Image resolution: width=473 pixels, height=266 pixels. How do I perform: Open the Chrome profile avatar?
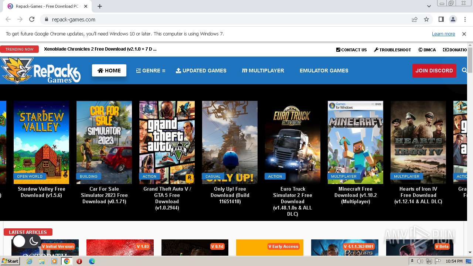click(453, 20)
